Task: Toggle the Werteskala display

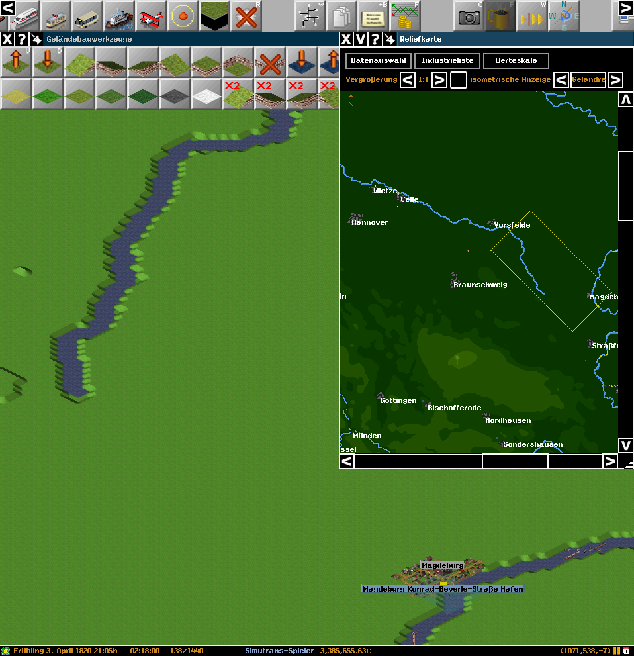Action: (x=516, y=61)
